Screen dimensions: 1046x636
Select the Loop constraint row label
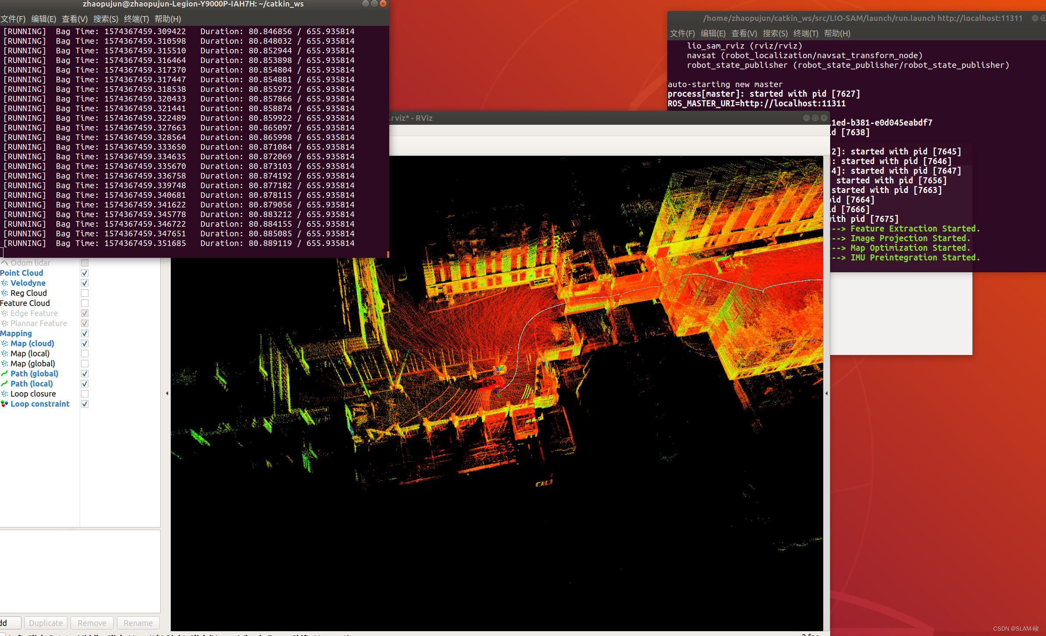click(x=40, y=404)
